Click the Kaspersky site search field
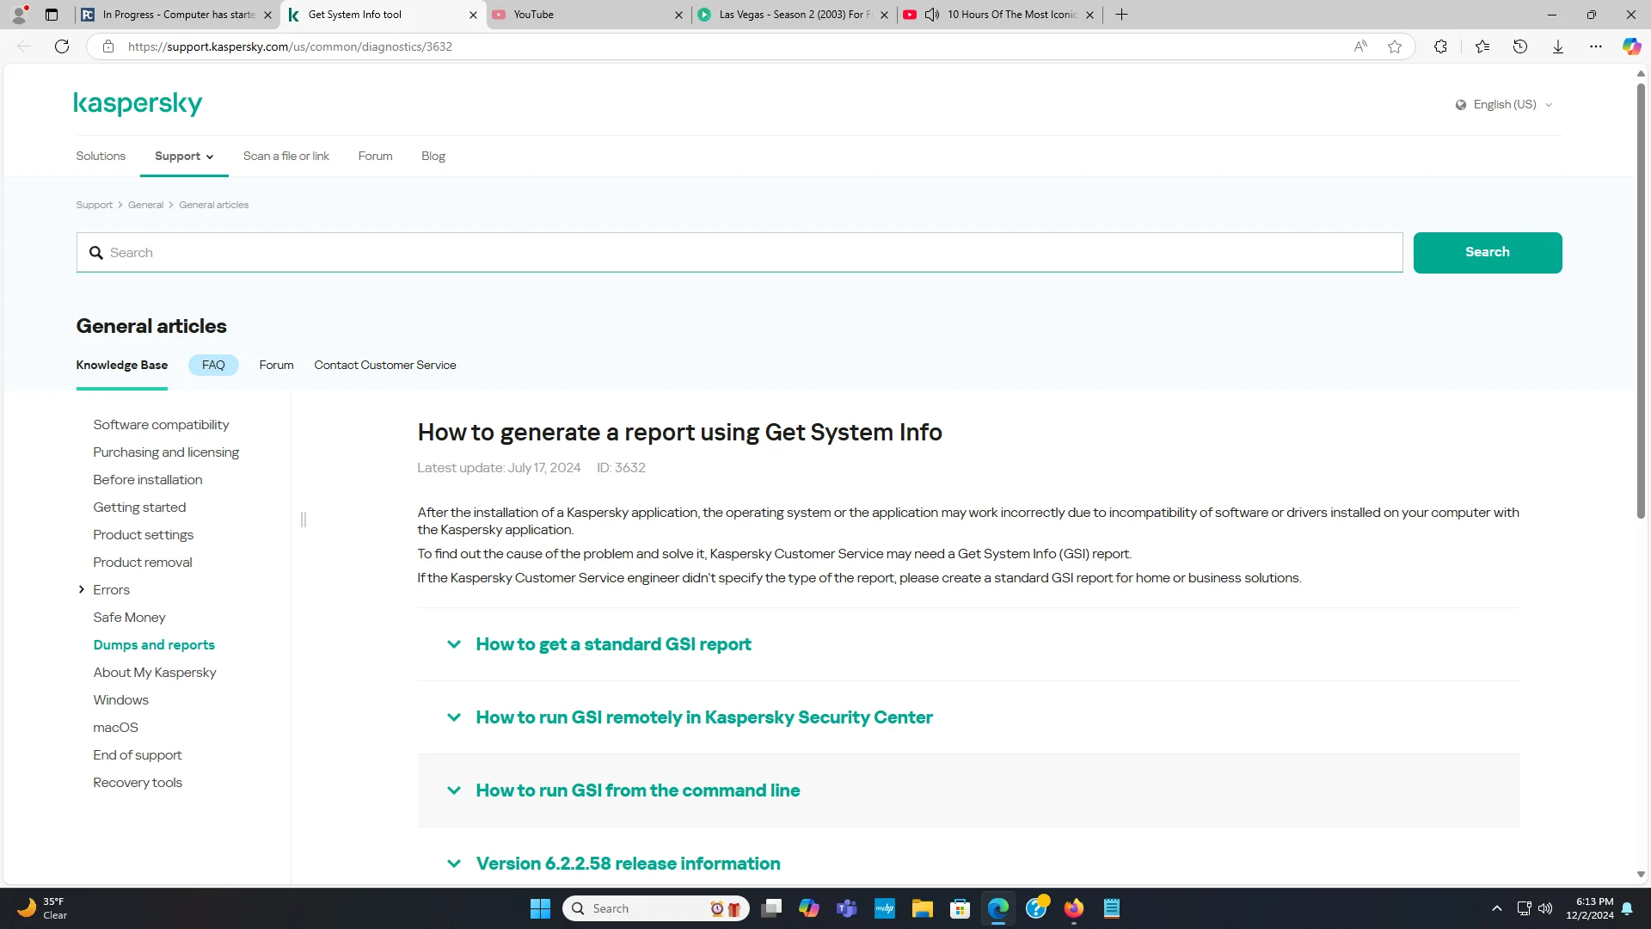The image size is (1651, 929). (x=740, y=252)
